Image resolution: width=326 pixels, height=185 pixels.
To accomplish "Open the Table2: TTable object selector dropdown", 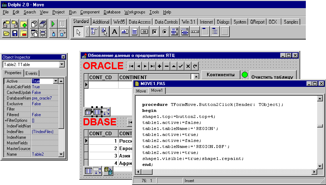I will [x=62, y=65].
